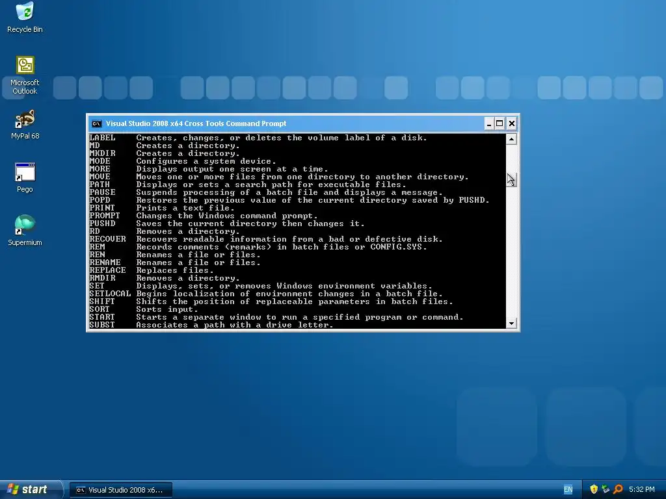666x499 pixels.
Task: Click the REPLACE command line
Action: 152,270
